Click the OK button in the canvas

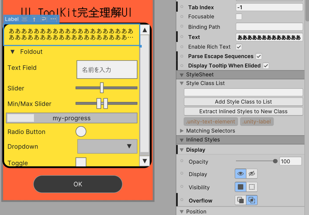pos(78,184)
